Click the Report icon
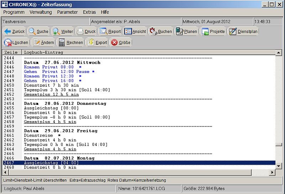Screen dimensions: 285x194 (104, 31)
